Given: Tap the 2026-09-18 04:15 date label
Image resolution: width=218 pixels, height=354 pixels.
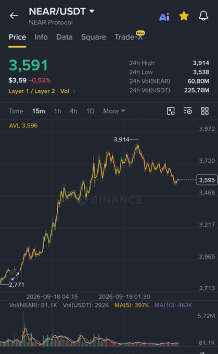Looking at the screenshot, I should point(52,297).
